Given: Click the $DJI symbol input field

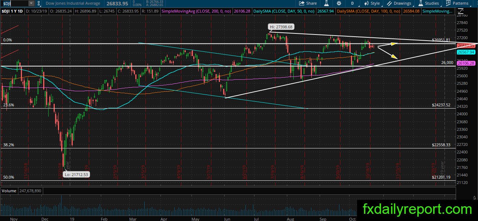Looking at the screenshot, I should click(x=14, y=3).
